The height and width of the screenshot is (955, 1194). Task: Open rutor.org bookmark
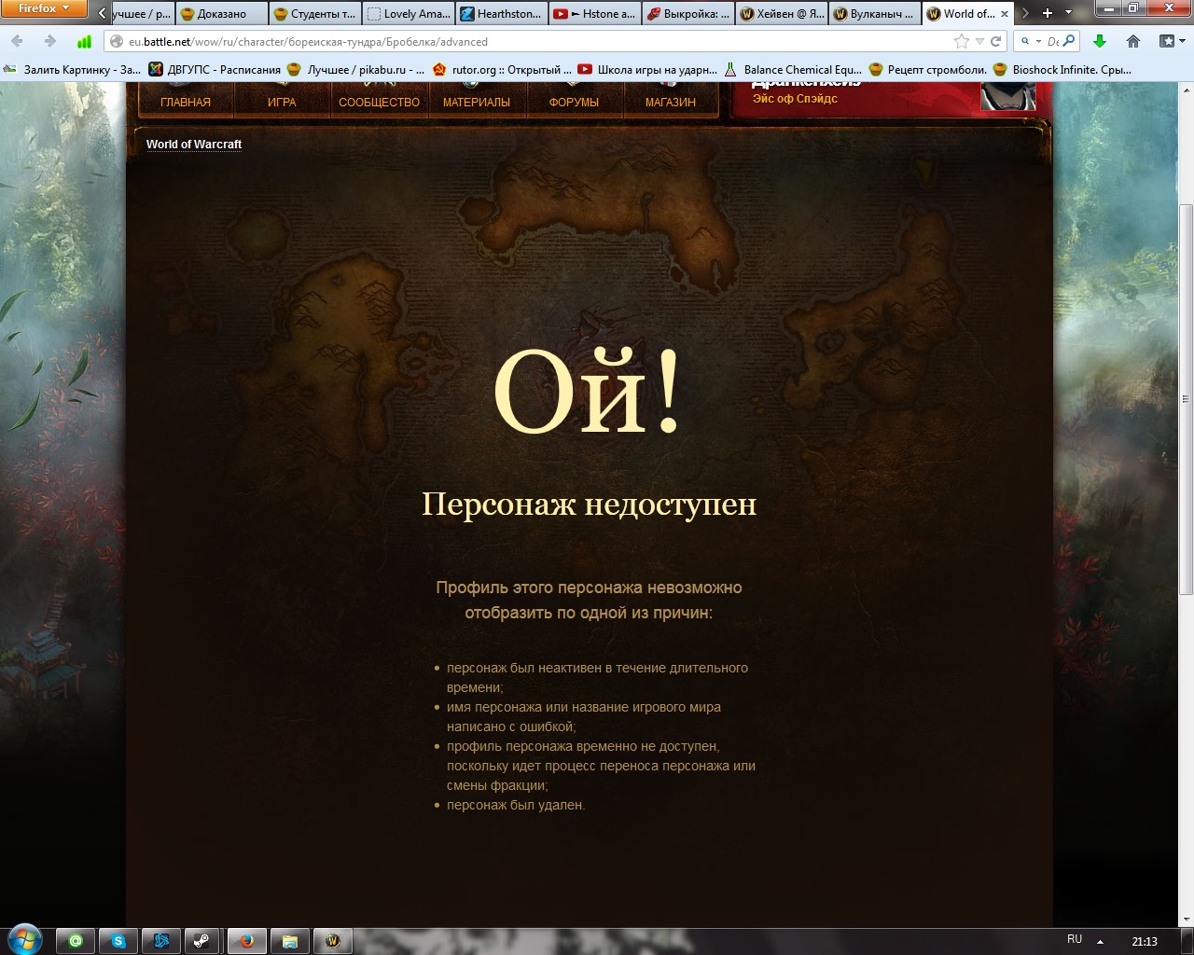tap(502, 69)
